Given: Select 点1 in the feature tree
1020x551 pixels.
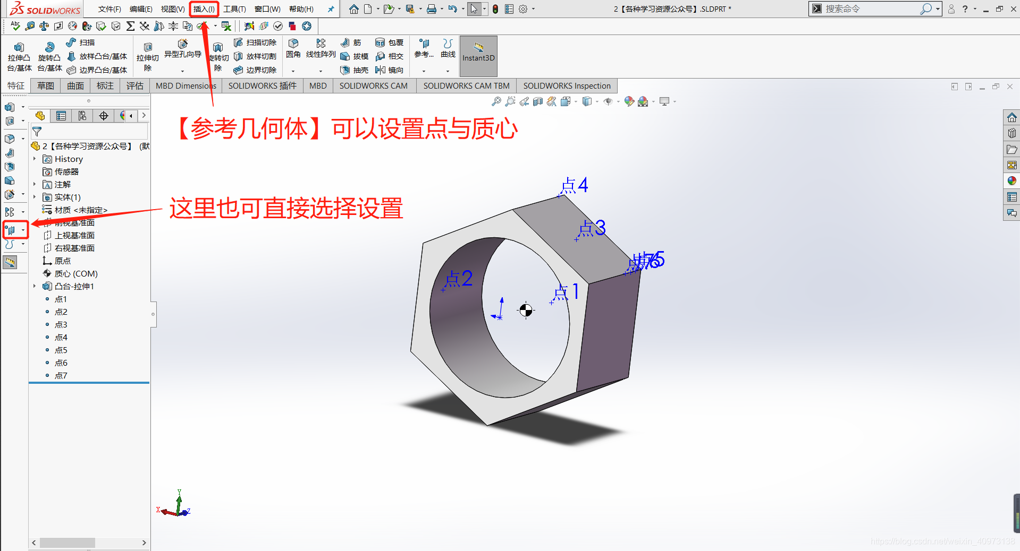Looking at the screenshot, I should tap(61, 299).
